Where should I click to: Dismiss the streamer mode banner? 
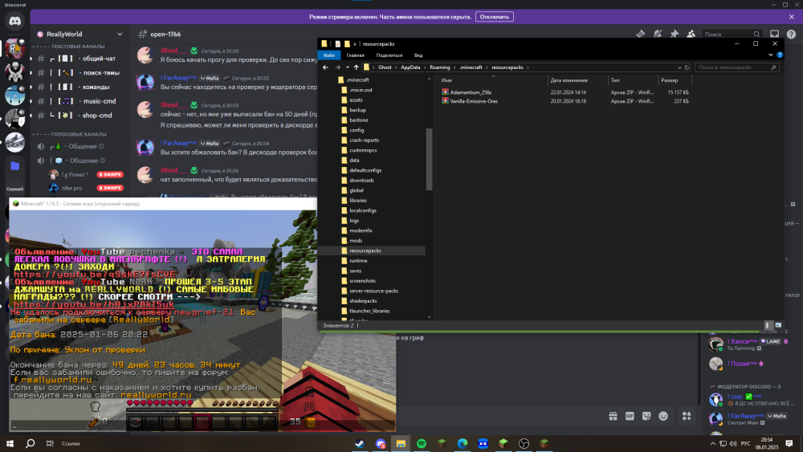791,17
